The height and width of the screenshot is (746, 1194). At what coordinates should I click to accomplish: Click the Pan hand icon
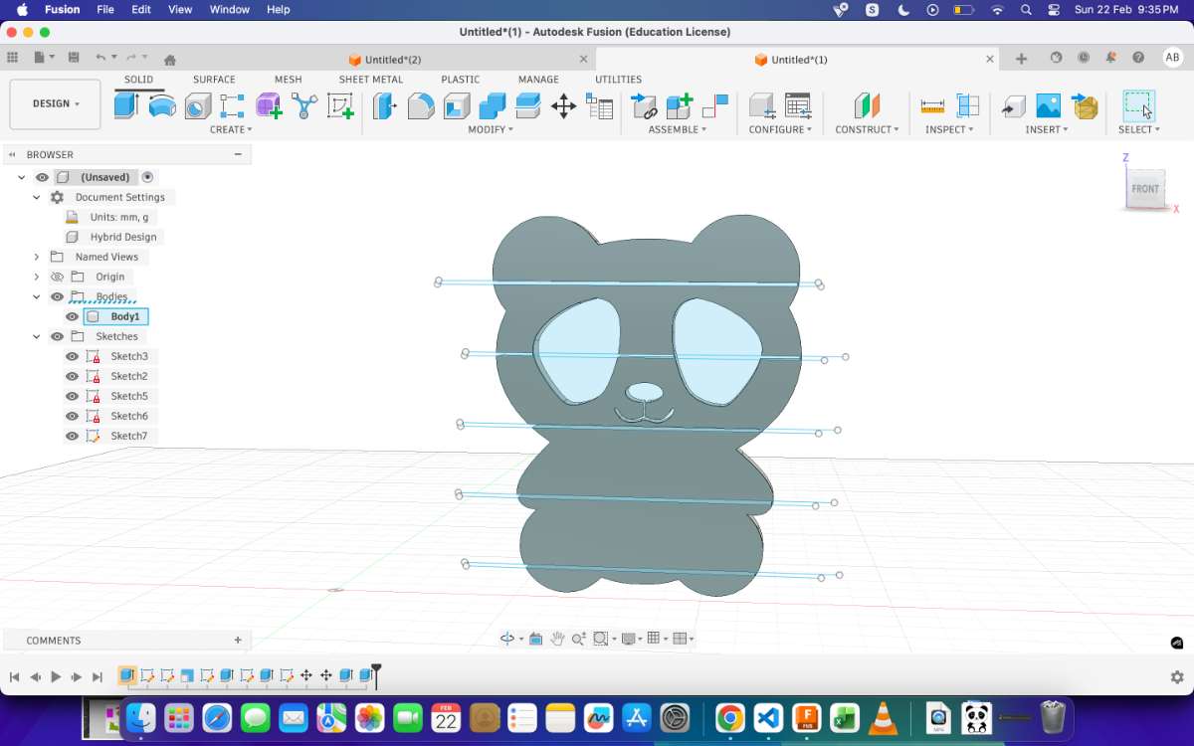point(557,639)
